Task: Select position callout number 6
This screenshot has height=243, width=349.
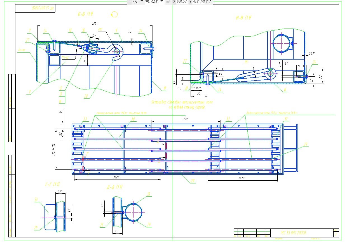Action: (x=285, y=89)
